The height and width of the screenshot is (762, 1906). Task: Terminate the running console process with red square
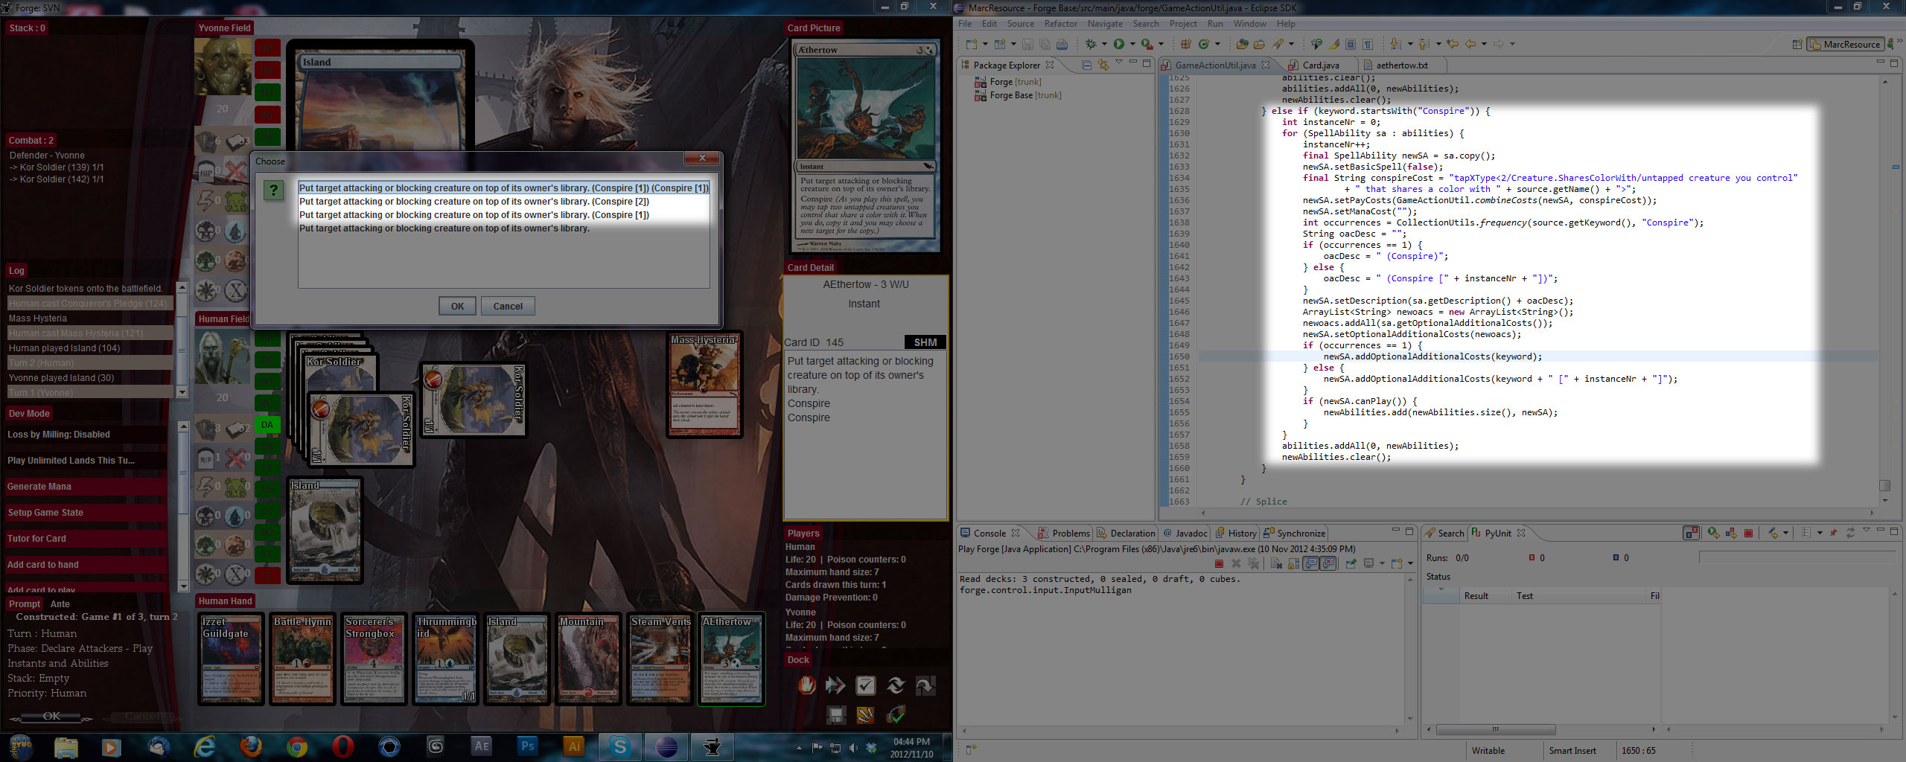click(x=1219, y=564)
